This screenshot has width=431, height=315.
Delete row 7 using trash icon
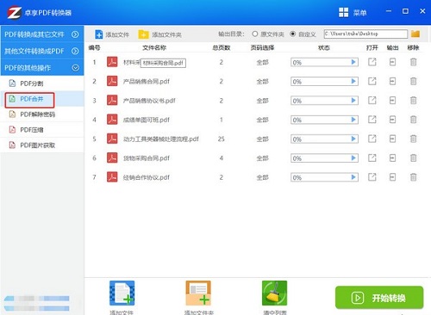click(x=413, y=177)
